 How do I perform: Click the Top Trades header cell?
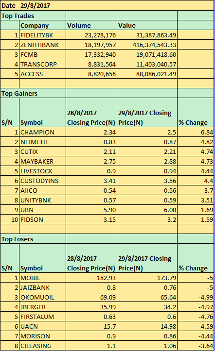33,16
